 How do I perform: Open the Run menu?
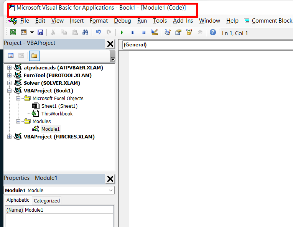click(142, 21)
